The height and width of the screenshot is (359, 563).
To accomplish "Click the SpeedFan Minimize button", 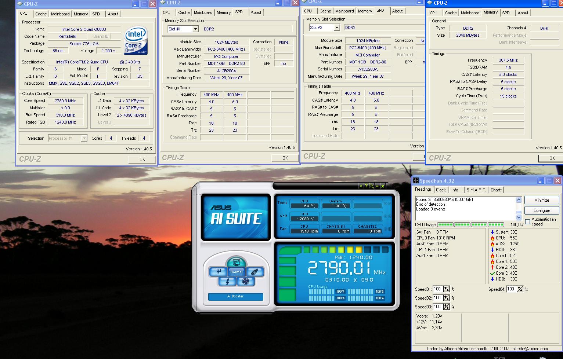I will pos(542,200).
